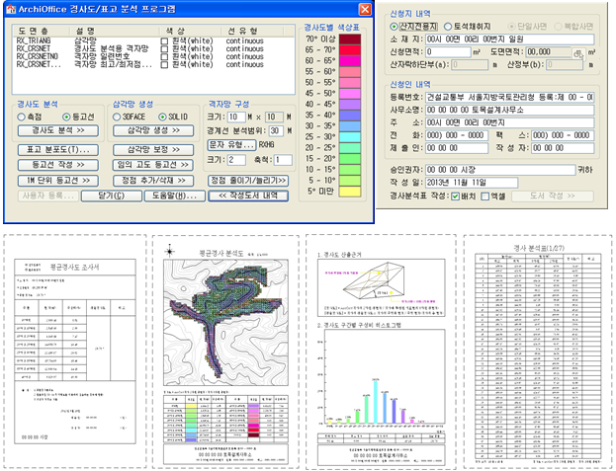The image size is (616, 471).
Task: Toggle color checkbox for RX_CRSNETNO layer
Action: pyautogui.click(x=164, y=57)
